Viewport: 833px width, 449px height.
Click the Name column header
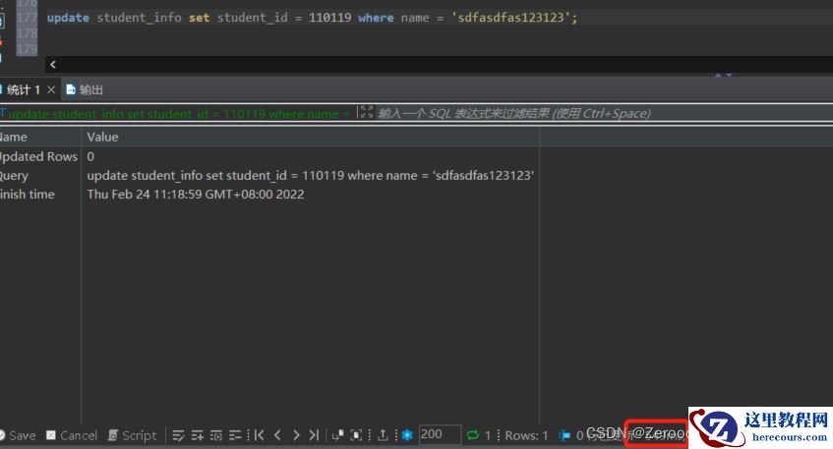point(40,137)
